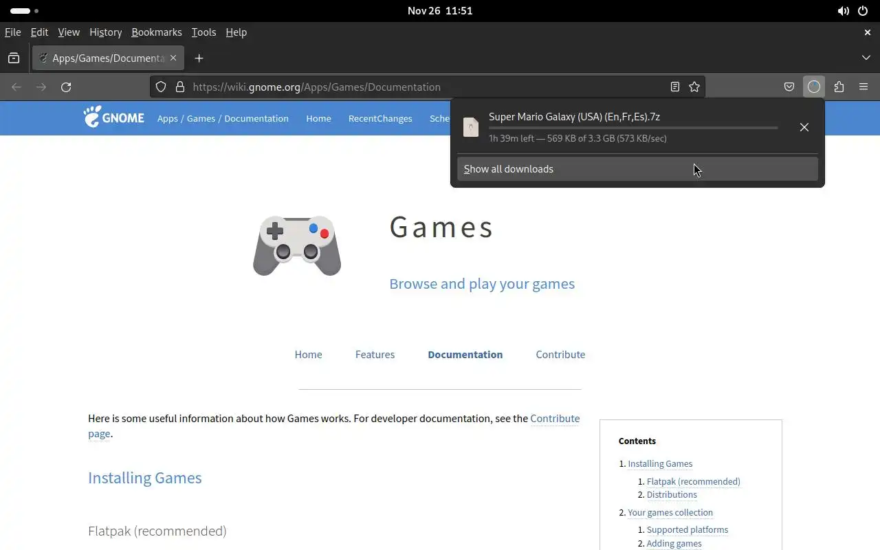Open a new tab with plus button

coord(199,58)
